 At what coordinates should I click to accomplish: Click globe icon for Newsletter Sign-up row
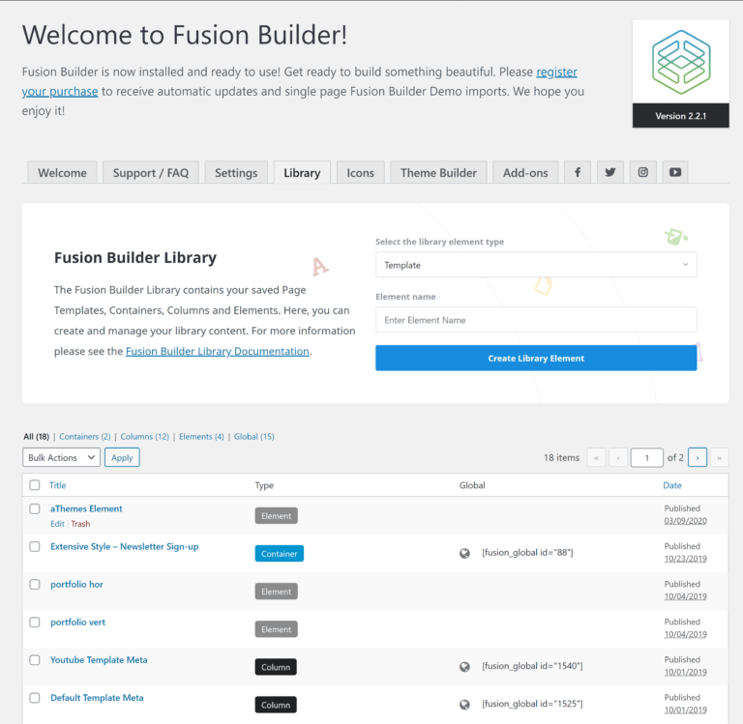[464, 553]
